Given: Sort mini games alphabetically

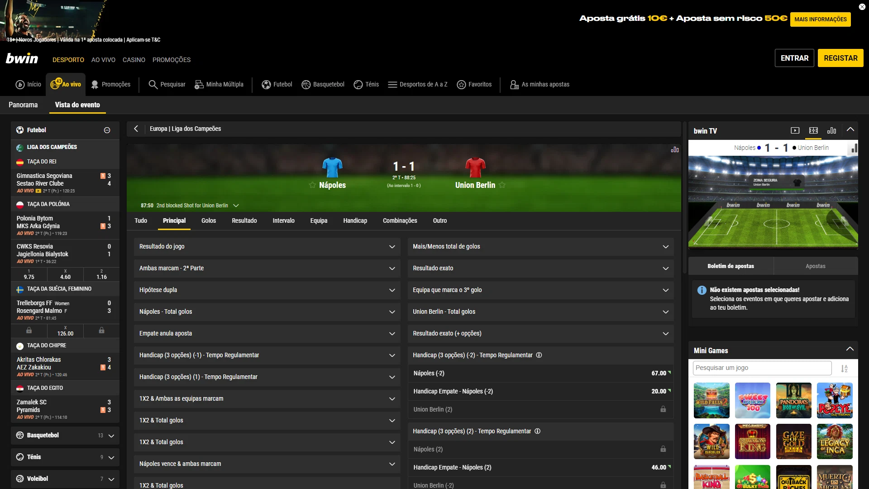Looking at the screenshot, I should coord(844,368).
